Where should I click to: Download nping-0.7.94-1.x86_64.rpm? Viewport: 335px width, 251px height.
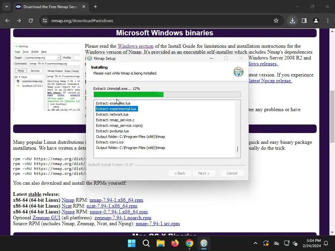tap(119, 212)
